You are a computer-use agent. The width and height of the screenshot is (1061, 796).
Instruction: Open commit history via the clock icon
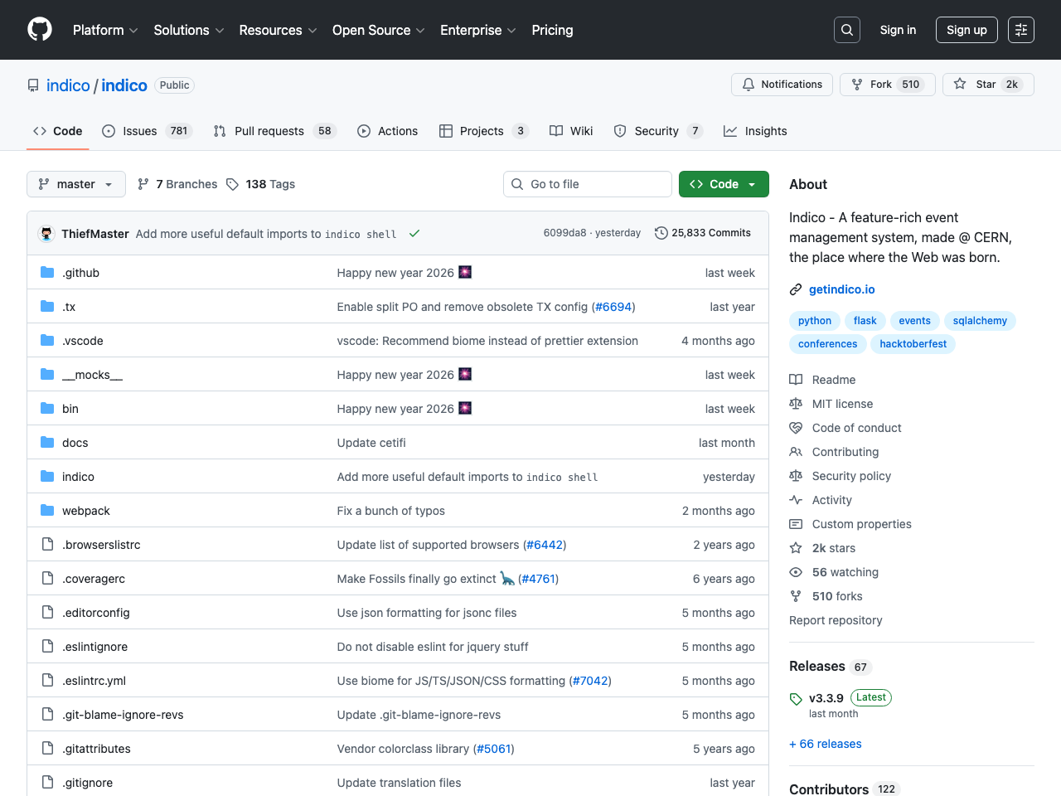pos(661,233)
